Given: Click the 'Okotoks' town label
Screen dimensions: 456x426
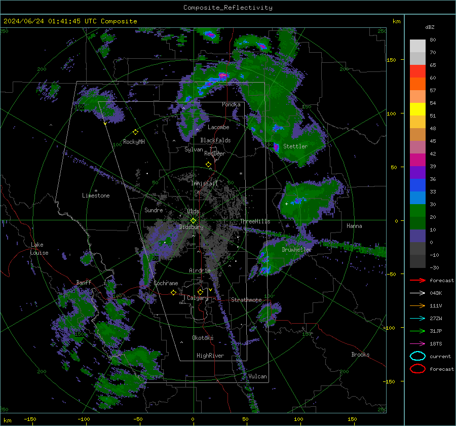Looking at the screenshot, I should pyautogui.click(x=203, y=338).
